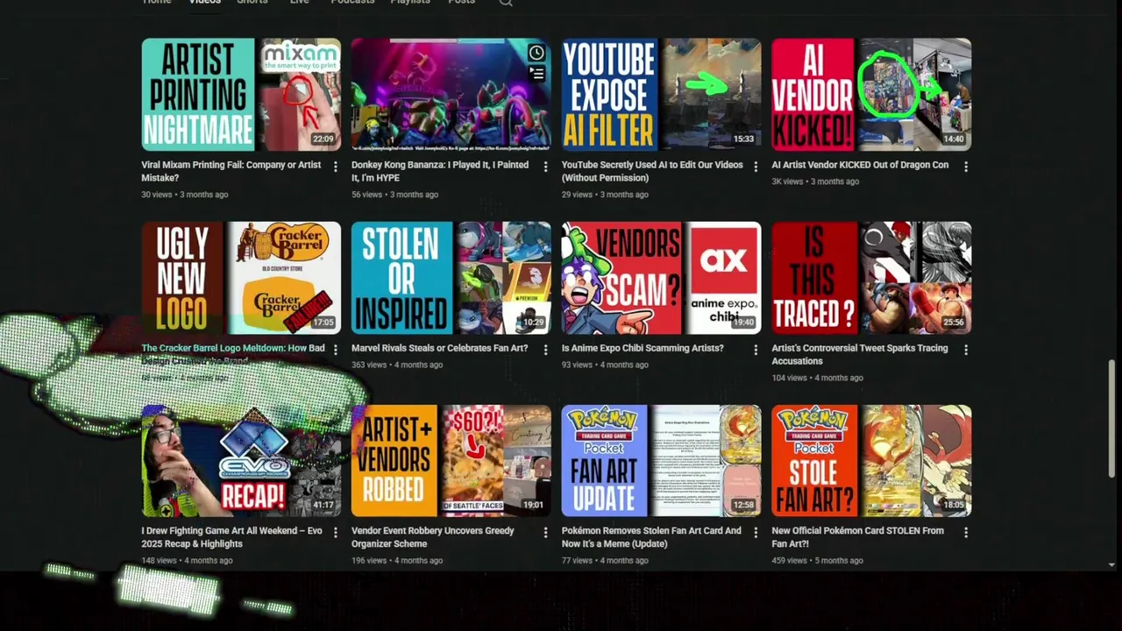The width and height of the screenshot is (1122, 631).
Task: Click '77 views • 4 months ago' text
Action: coord(605,561)
